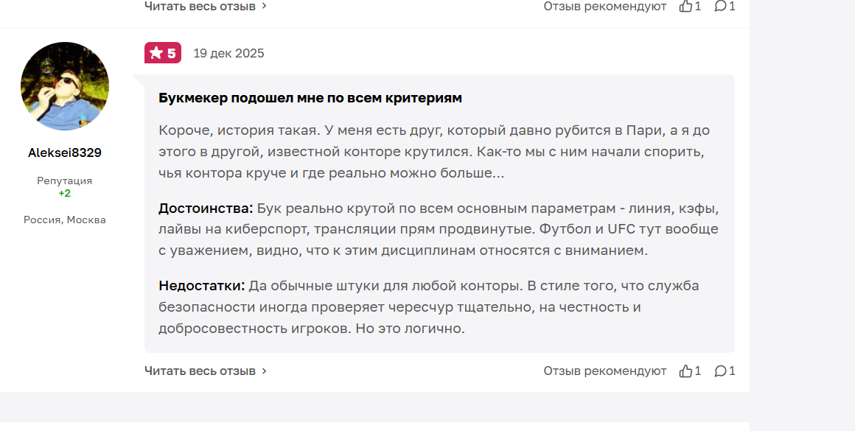Image resolution: width=855 pixels, height=431 pixels.
Task: Open the Aleksei8329 profile name
Action: (x=64, y=153)
